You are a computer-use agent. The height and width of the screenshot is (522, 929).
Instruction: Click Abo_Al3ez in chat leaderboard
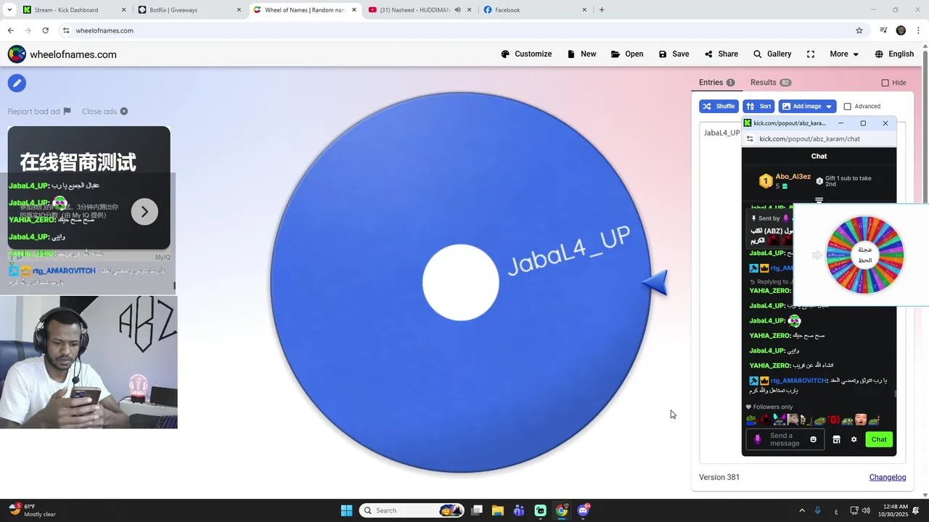pos(793,177)
